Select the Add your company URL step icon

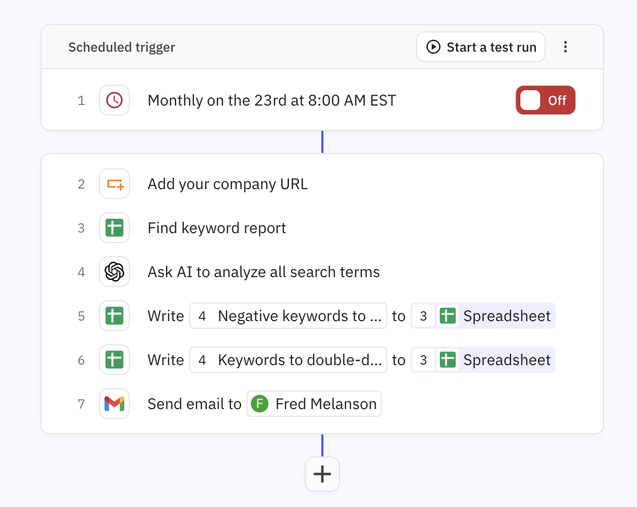(114, 184)
